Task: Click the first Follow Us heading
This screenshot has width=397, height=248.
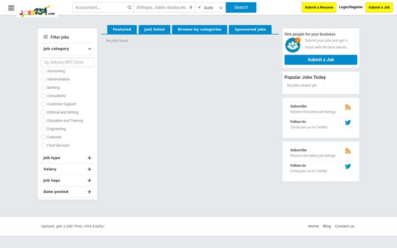Action: [298, 122]
